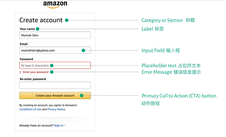Image resolution: width=226 pixels, height=137 pixels.
Task: Click into the Email input field
Action: pyautogui.click(x=51, y=50)
